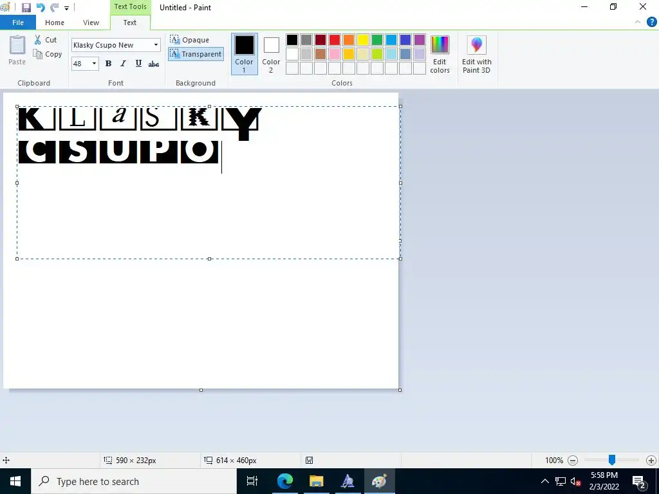Pick the green color swatch
This screenshot has width=659, height=494.
[x=377, y=40]
